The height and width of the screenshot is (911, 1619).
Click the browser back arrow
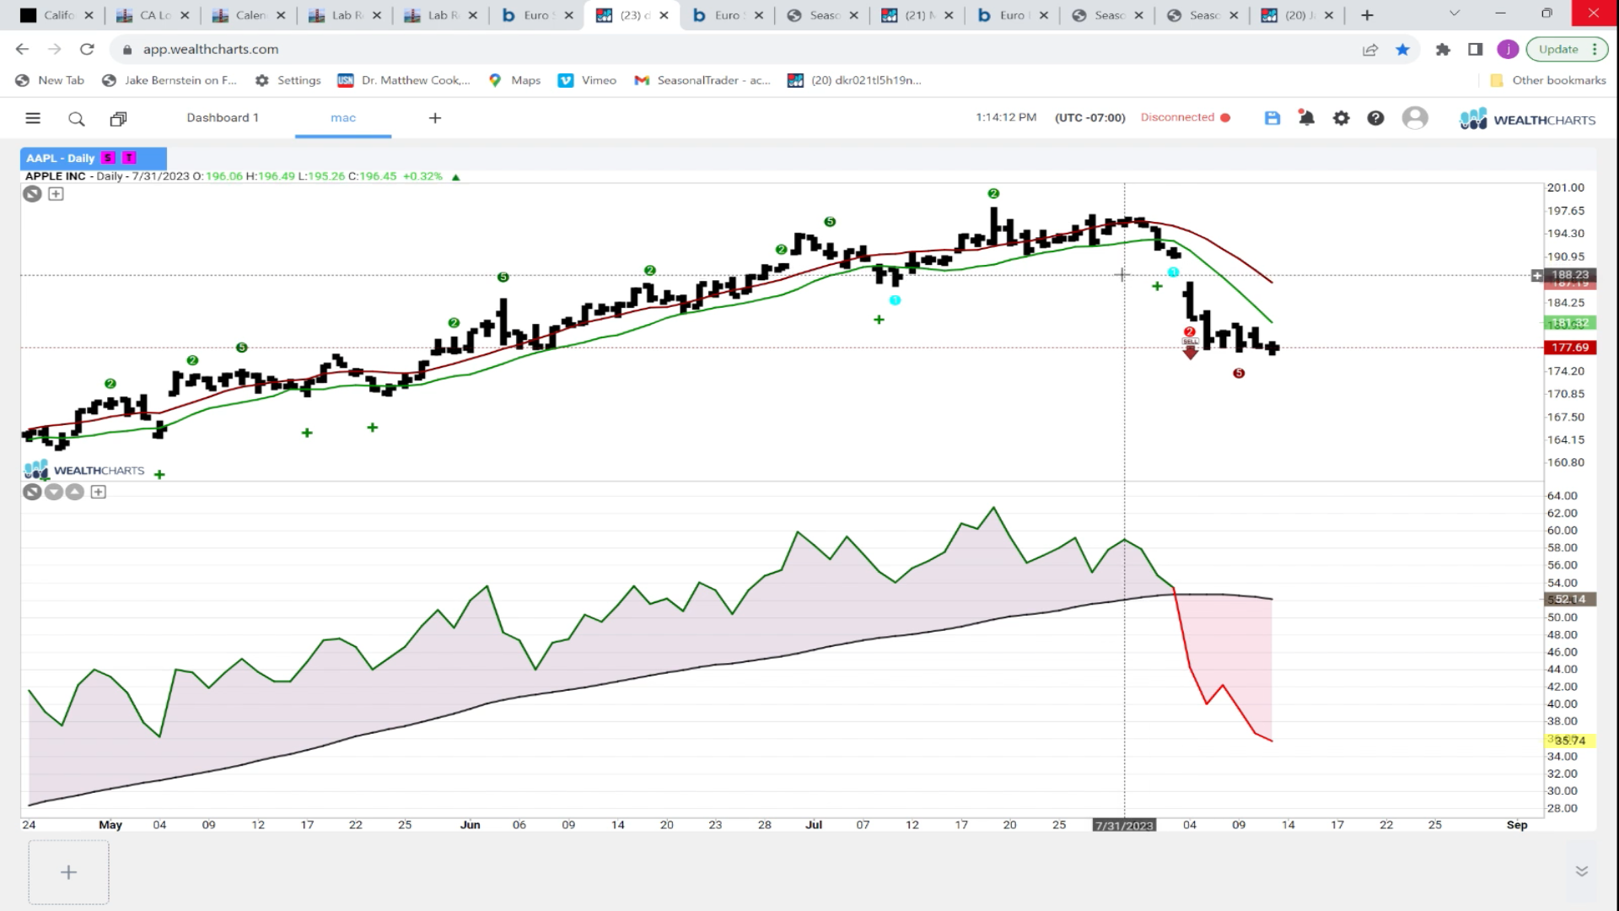tap(23, 49)
